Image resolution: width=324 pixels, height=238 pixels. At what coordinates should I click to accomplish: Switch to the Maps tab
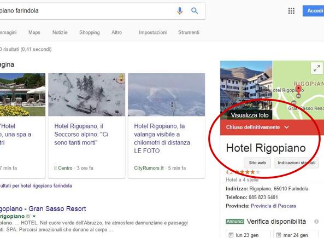pyautogui.click(x=34, y=32)
